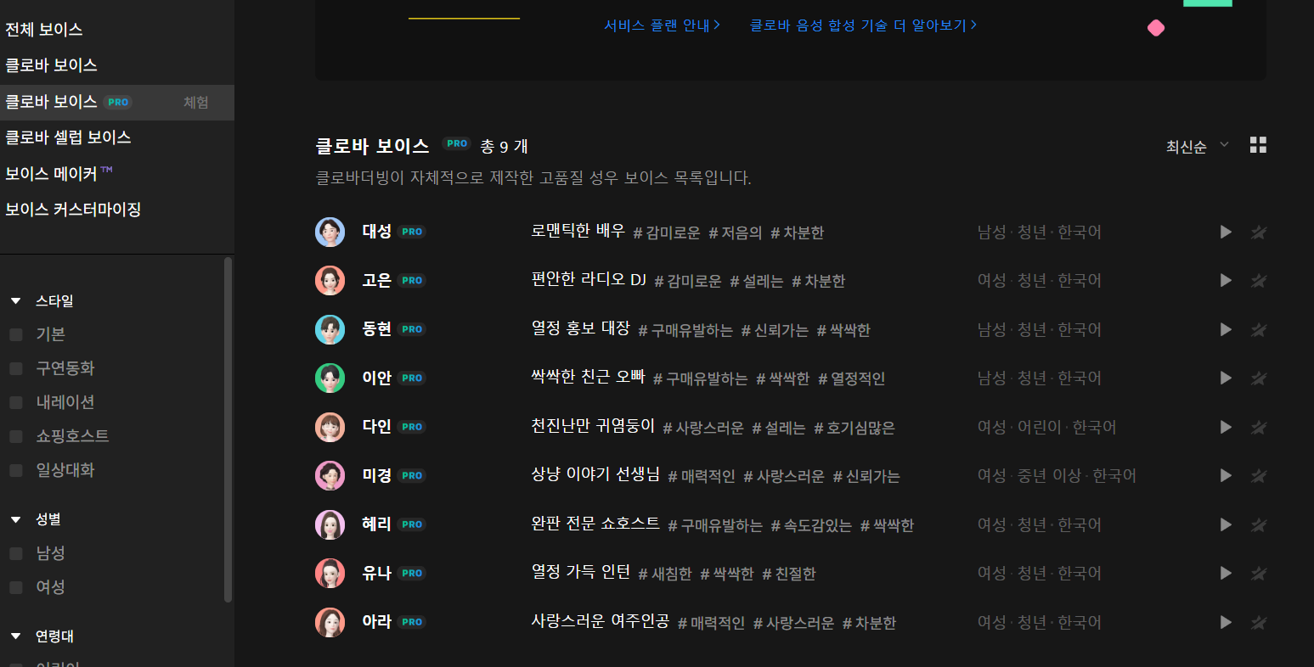Screen dimensions: 1314x667
Task: Play the 대성 voice sample
Action: click(1226, 232)
